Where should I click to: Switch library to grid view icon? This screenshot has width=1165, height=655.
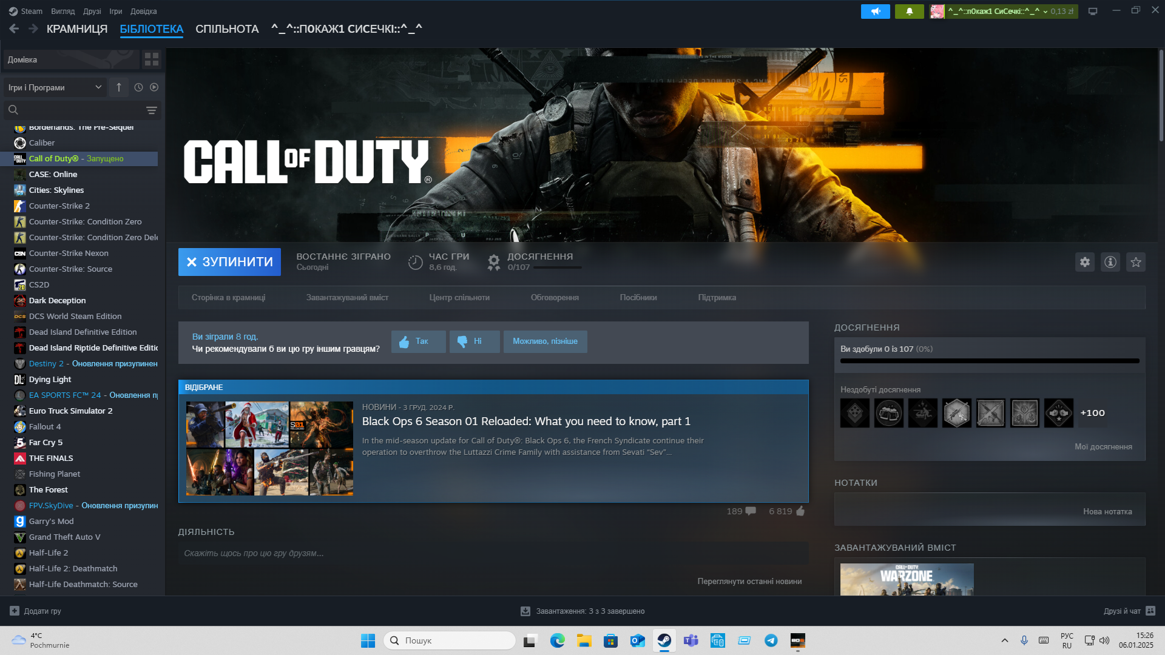(151, 59)
